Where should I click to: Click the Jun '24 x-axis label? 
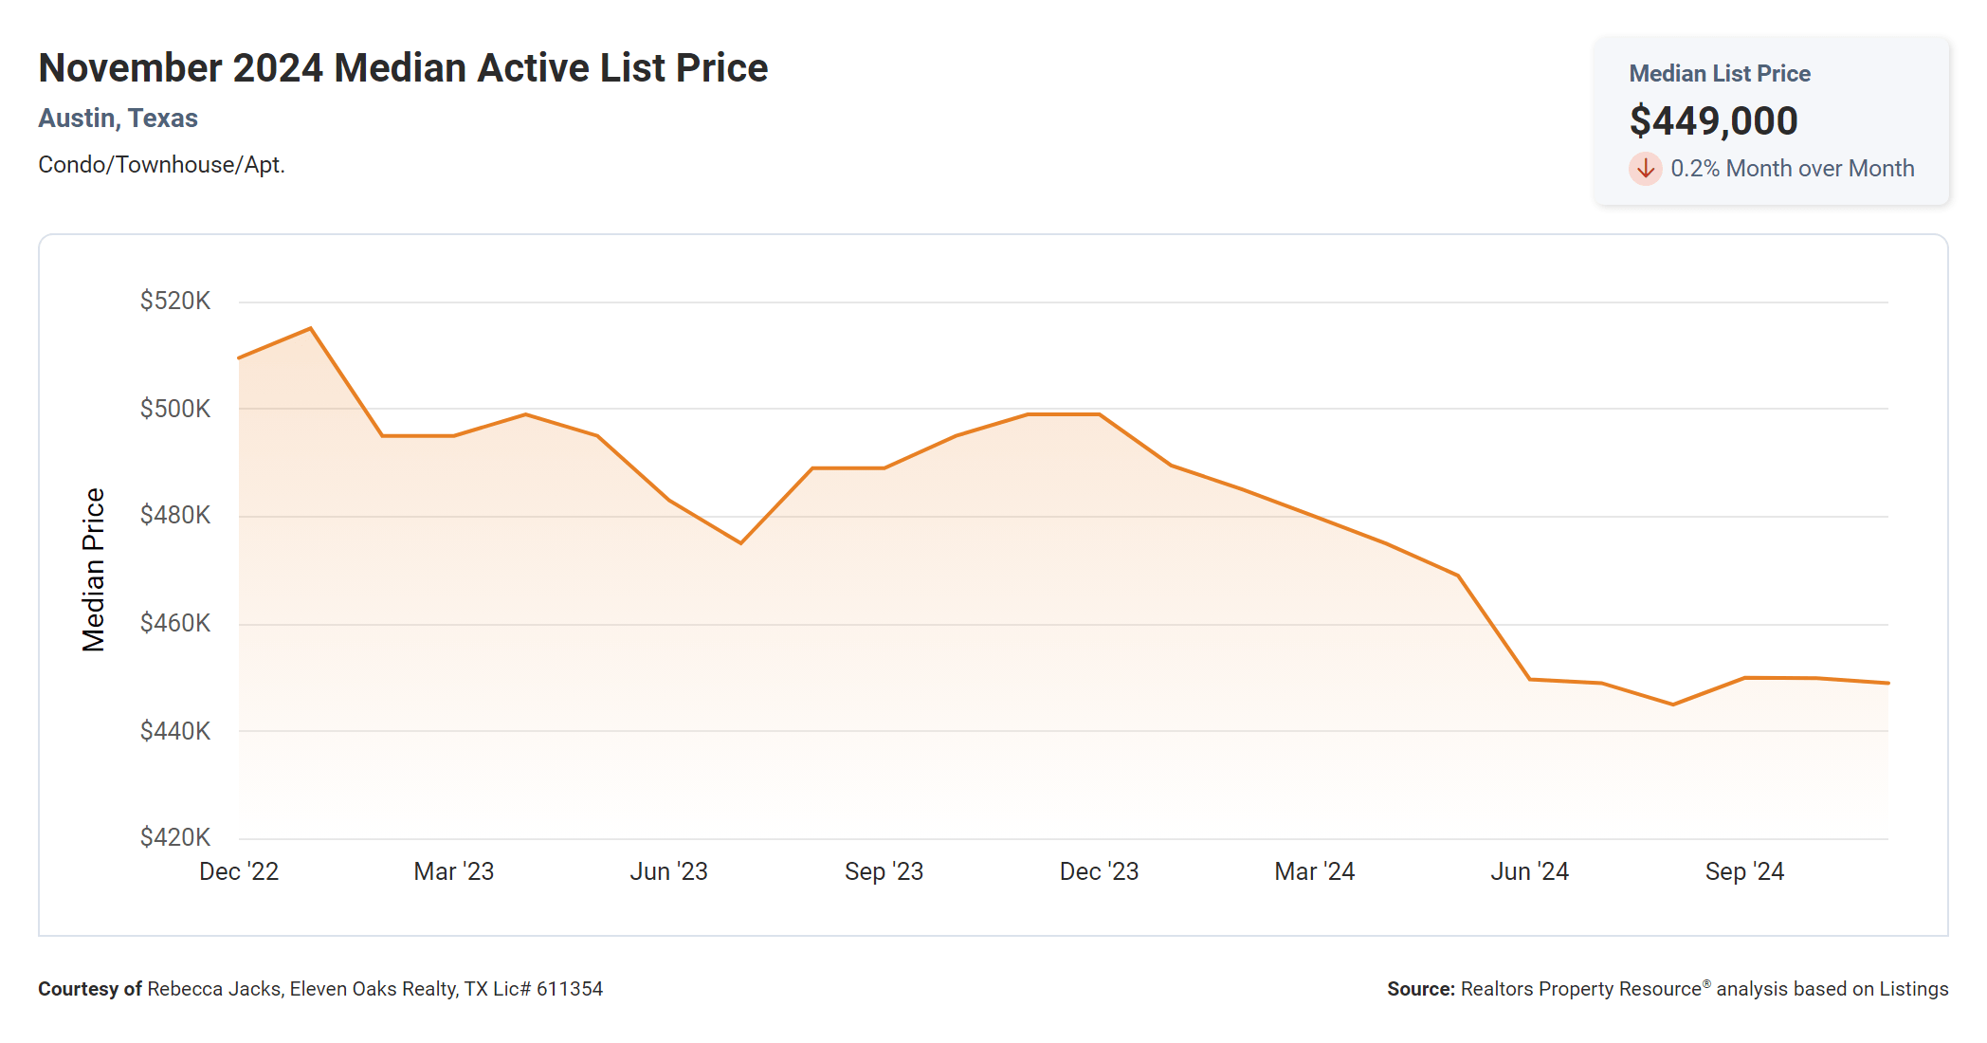point(1529,871)
